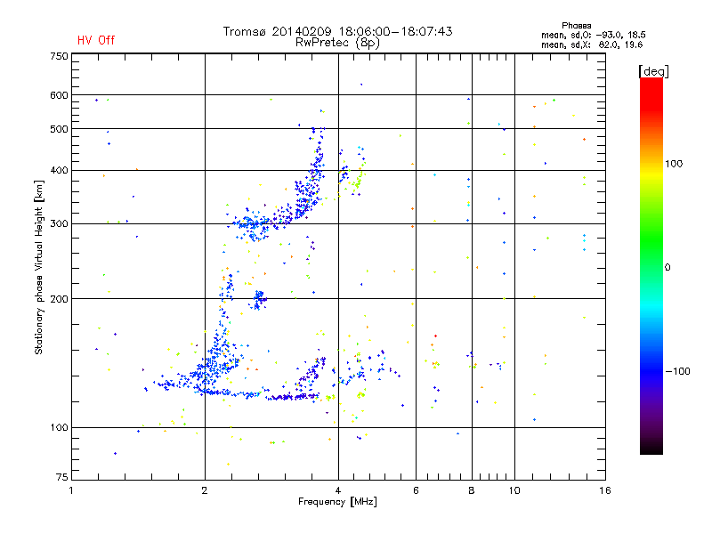Click the y-axis tick label '400'
Viewport: 712px width, 534px height.
pyautogui.click(x=59, y=170)
